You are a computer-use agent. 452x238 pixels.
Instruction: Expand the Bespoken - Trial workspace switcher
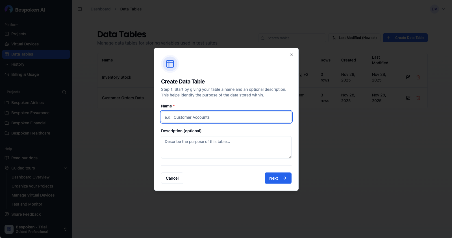[65, 229]
